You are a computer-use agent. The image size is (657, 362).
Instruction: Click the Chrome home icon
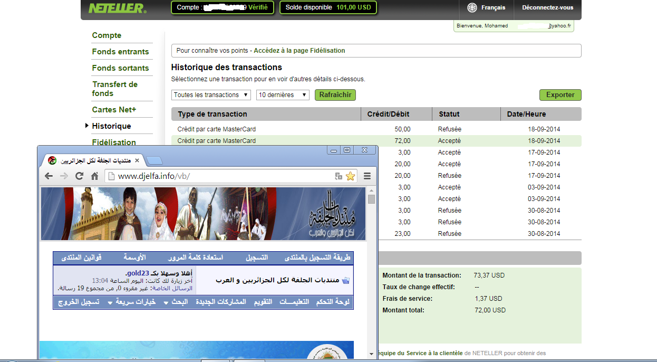pyautogui.click(x=95, y=176)
